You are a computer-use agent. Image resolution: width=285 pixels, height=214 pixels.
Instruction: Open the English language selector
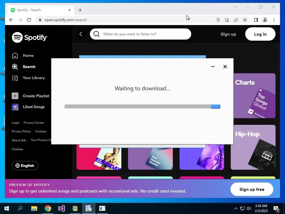point(25,166)
